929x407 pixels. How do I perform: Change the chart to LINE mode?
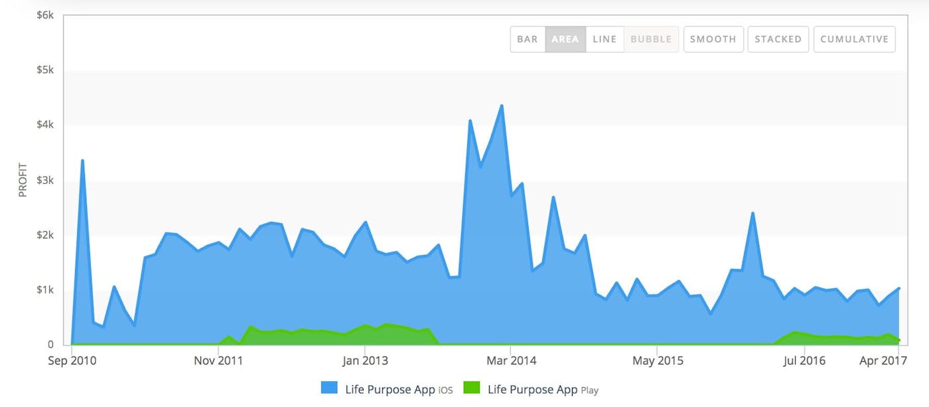pos(604,39)
